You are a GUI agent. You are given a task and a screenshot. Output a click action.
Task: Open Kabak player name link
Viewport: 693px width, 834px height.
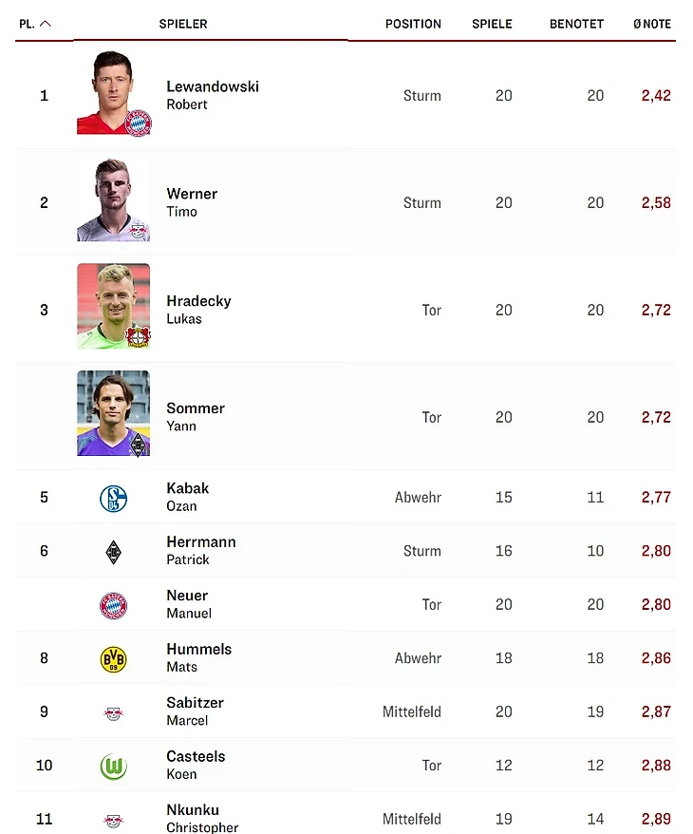(x=188, y=488)
